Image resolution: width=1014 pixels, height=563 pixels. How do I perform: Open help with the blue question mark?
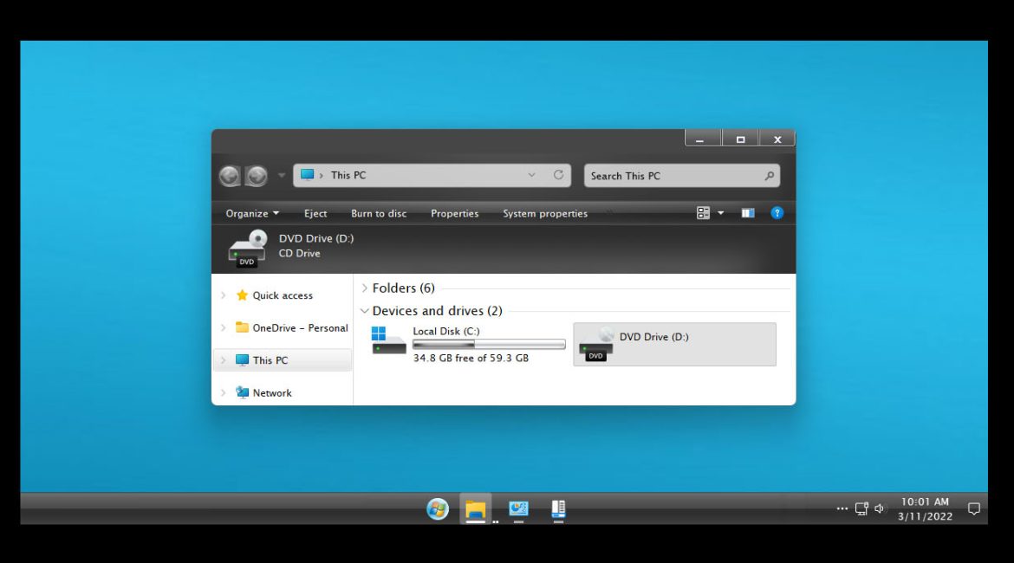(777, 213)
